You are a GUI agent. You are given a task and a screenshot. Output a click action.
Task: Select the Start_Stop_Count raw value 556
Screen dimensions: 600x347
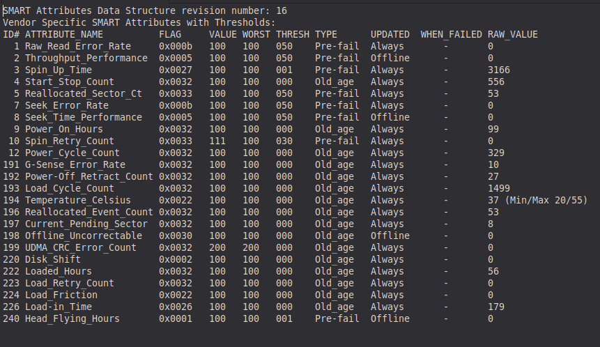point(496,82)
